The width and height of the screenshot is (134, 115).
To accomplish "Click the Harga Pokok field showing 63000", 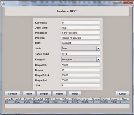I will tap(81, 75).
